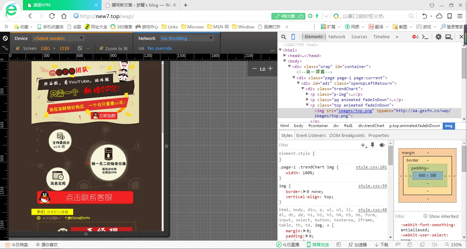Viewport: 467px width, 249px height.
Task: Show the DevTools console drawer
Action: coord(425,37)
